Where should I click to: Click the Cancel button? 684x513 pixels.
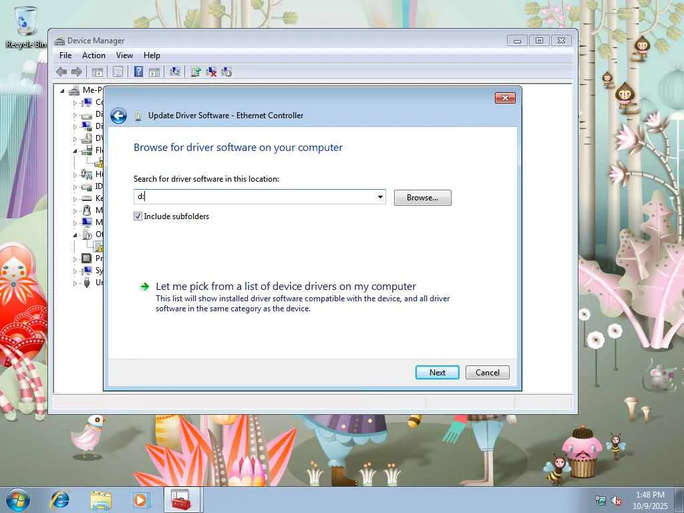487,373
